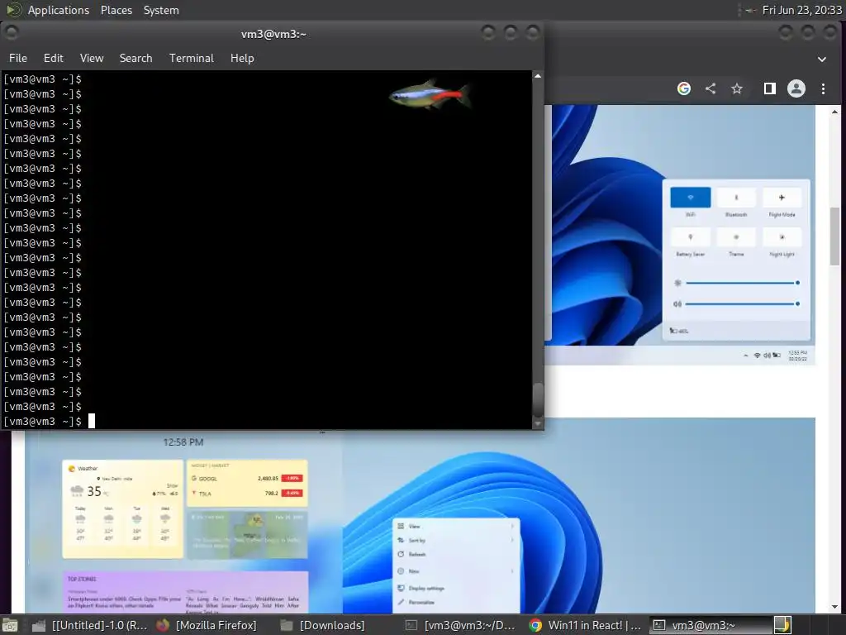The image size is (846, 635).
Task: Click the Weather widget card showing 35
Action: coord(123,508)
